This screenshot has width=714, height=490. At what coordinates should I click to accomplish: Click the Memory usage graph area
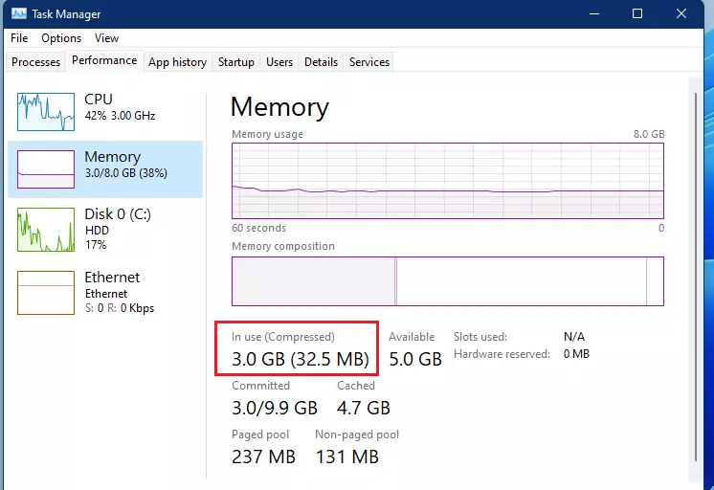click(x=448, y=181)
